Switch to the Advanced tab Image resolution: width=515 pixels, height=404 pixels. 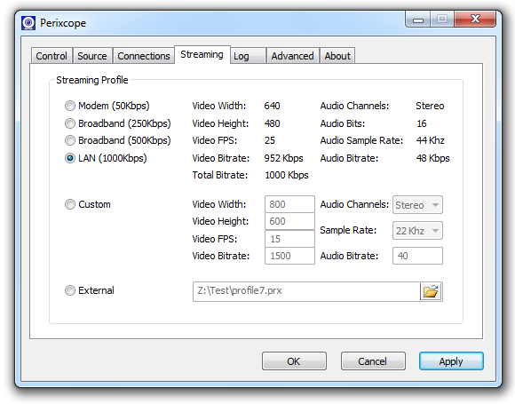pyautogui.click(x=293, y=56)
